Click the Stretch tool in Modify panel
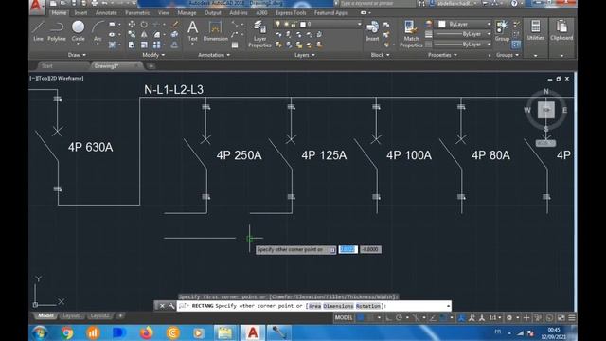 pos(132,45)
